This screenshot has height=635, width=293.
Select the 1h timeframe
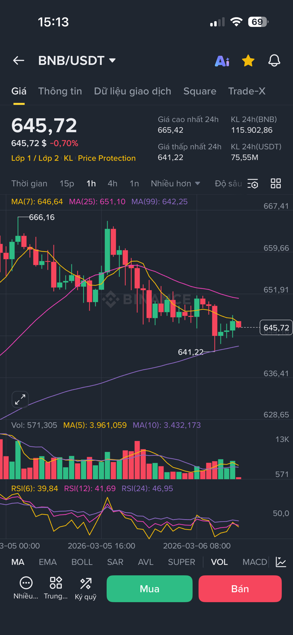pos(91,183)
